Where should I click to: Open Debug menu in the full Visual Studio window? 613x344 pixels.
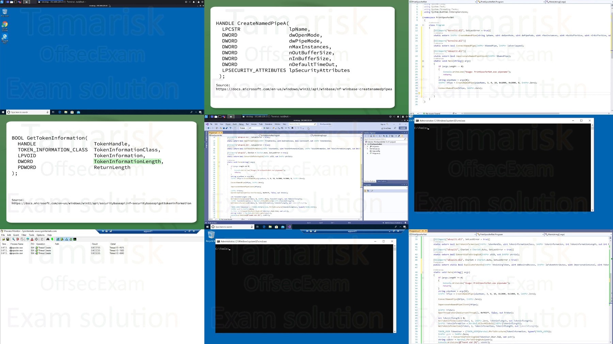(x=241, y=124)
